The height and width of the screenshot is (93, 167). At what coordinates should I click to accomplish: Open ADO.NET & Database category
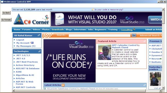[27, 68]
